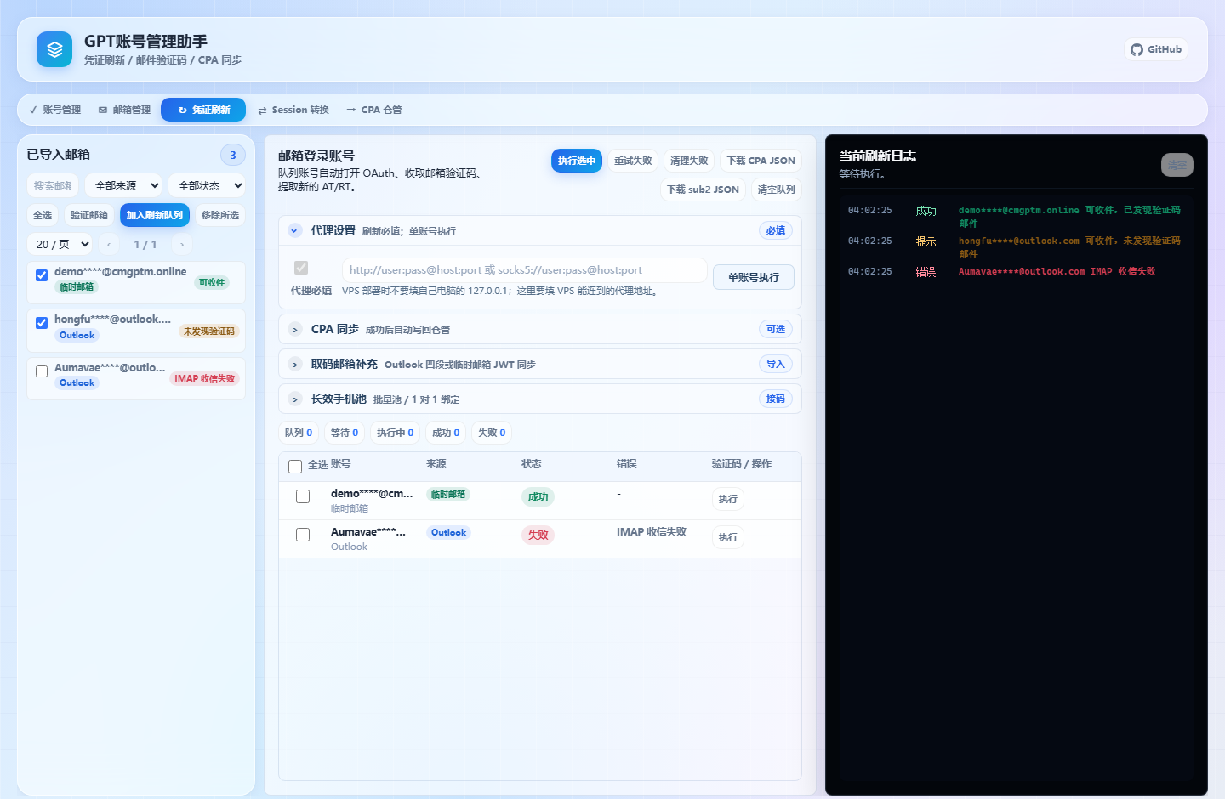Click the imported mailbox count badge 3
Image resolution: width=1225 pixels, height=799 pixels.
(x=233, y=155)
